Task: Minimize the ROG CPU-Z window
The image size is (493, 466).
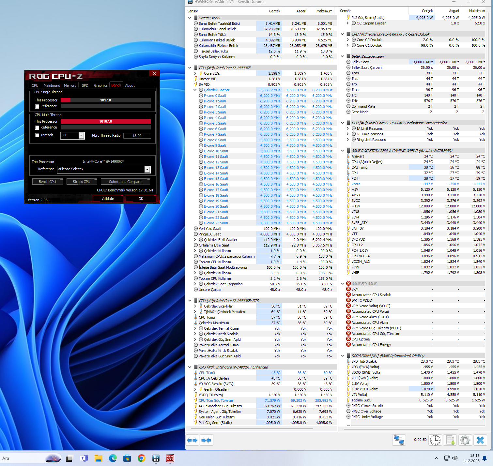Action: click(143, 75)
